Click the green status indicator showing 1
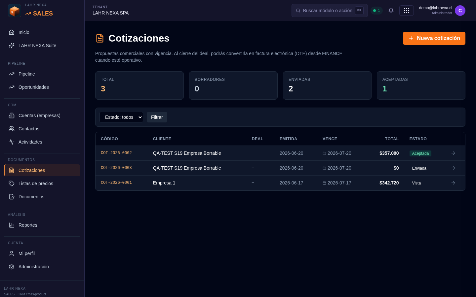Image resolution: width=476 pixels, height=297 pixels. (377, 11)
